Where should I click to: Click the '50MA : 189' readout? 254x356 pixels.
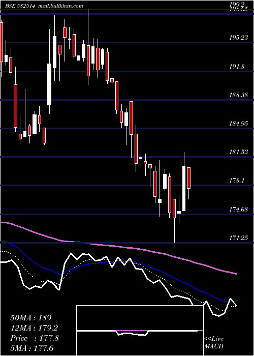[31, 318]
